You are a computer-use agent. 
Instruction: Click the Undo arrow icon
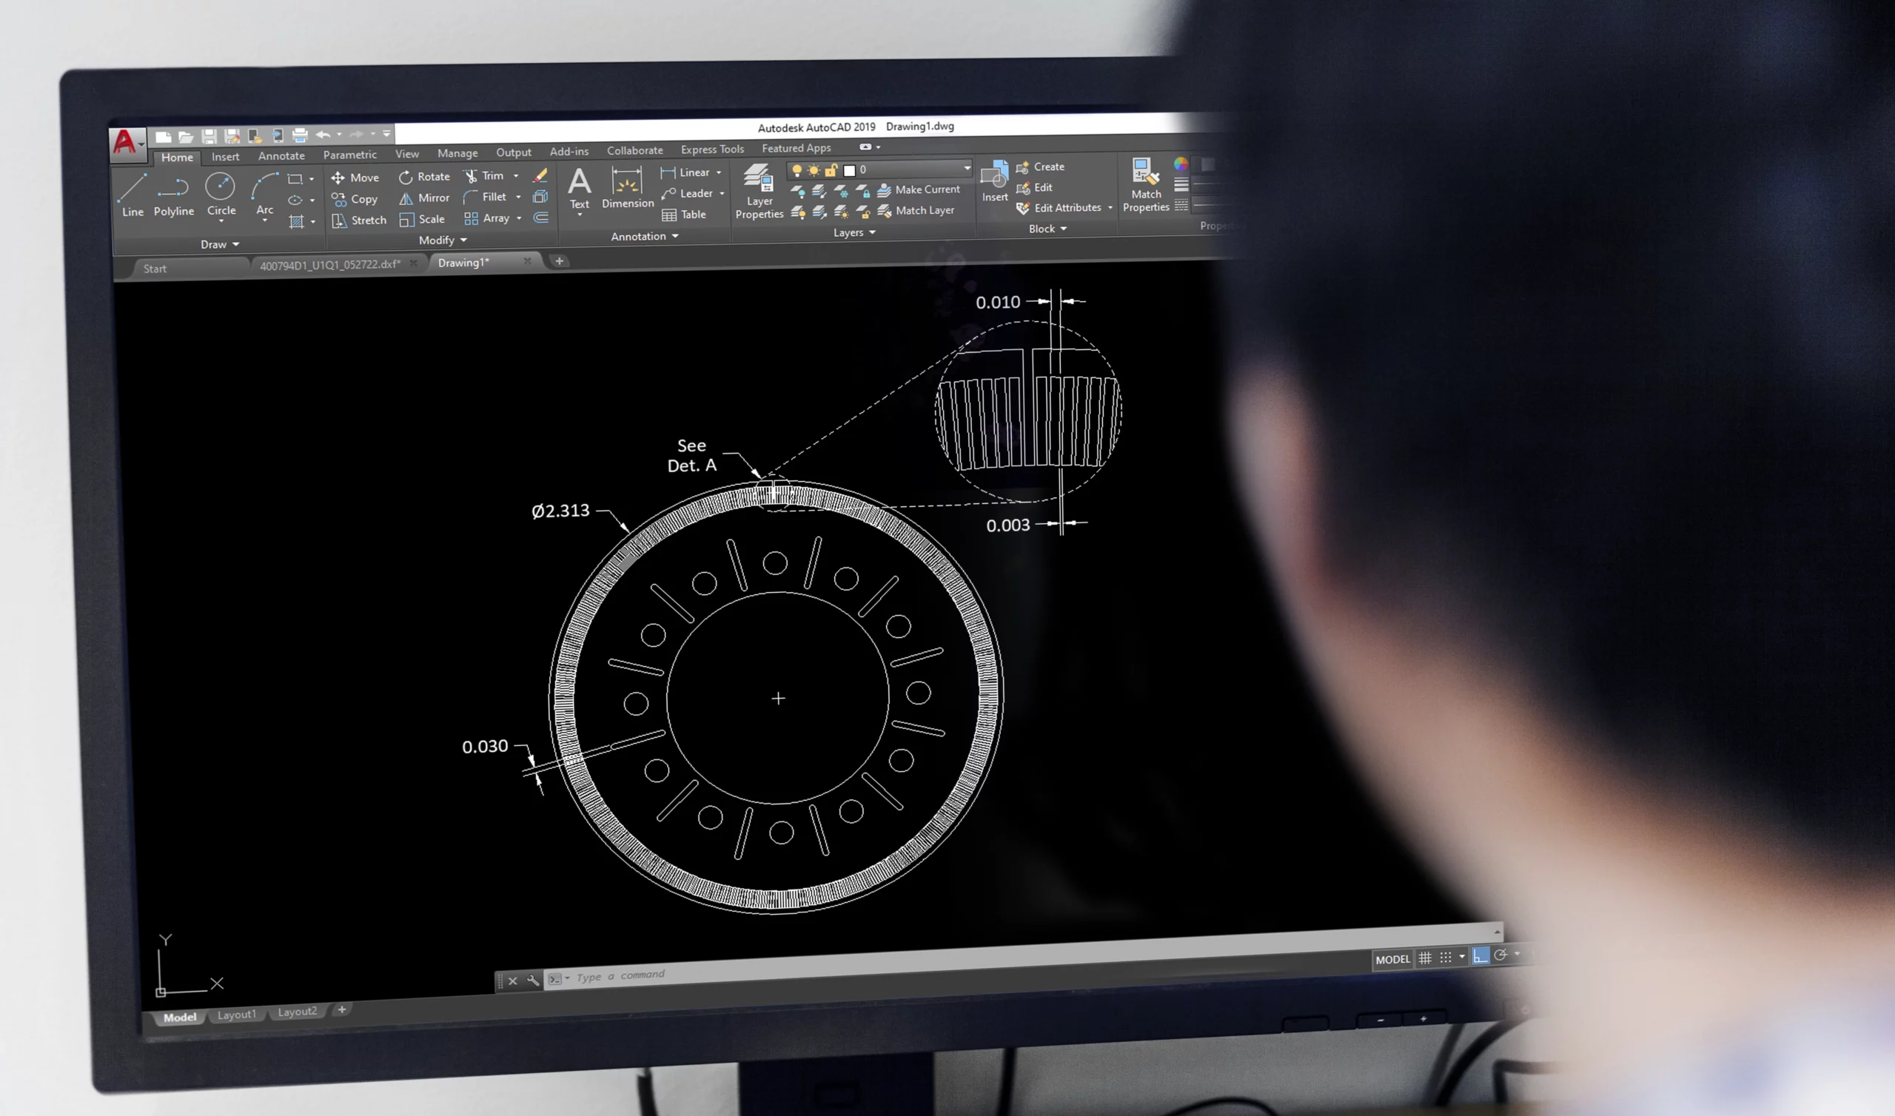point(323,135)
